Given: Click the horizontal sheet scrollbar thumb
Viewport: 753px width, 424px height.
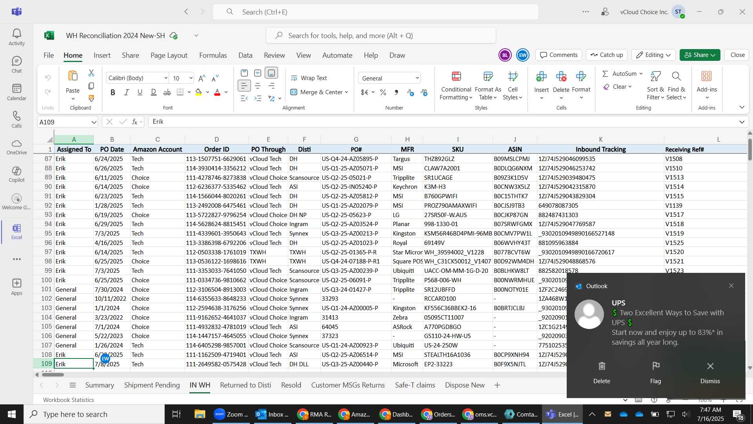Looking at the screenshot, I should [x=53, y=375].
